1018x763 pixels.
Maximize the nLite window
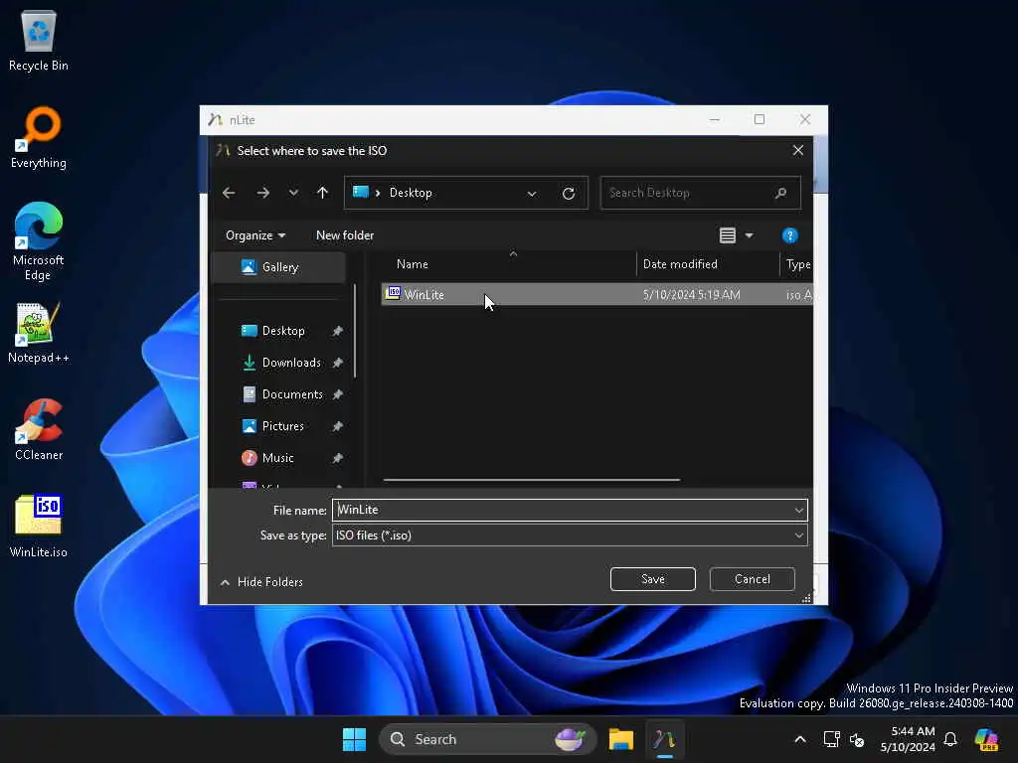[759, 119]
